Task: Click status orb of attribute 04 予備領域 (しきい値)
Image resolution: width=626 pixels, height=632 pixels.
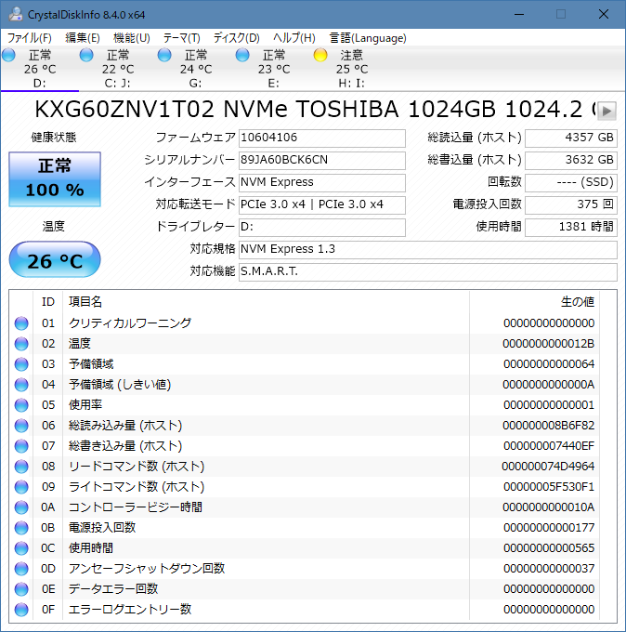Action: coord(21,385)
